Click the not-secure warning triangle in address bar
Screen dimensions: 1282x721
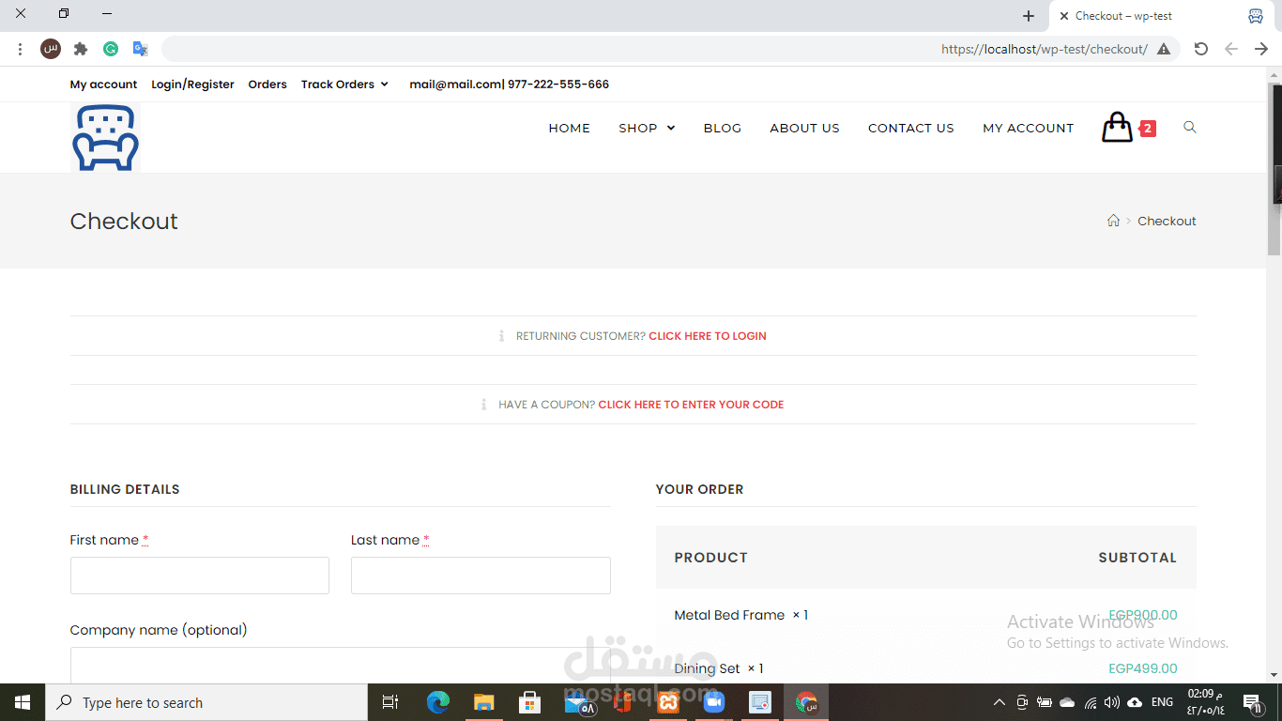[1164, 49]
